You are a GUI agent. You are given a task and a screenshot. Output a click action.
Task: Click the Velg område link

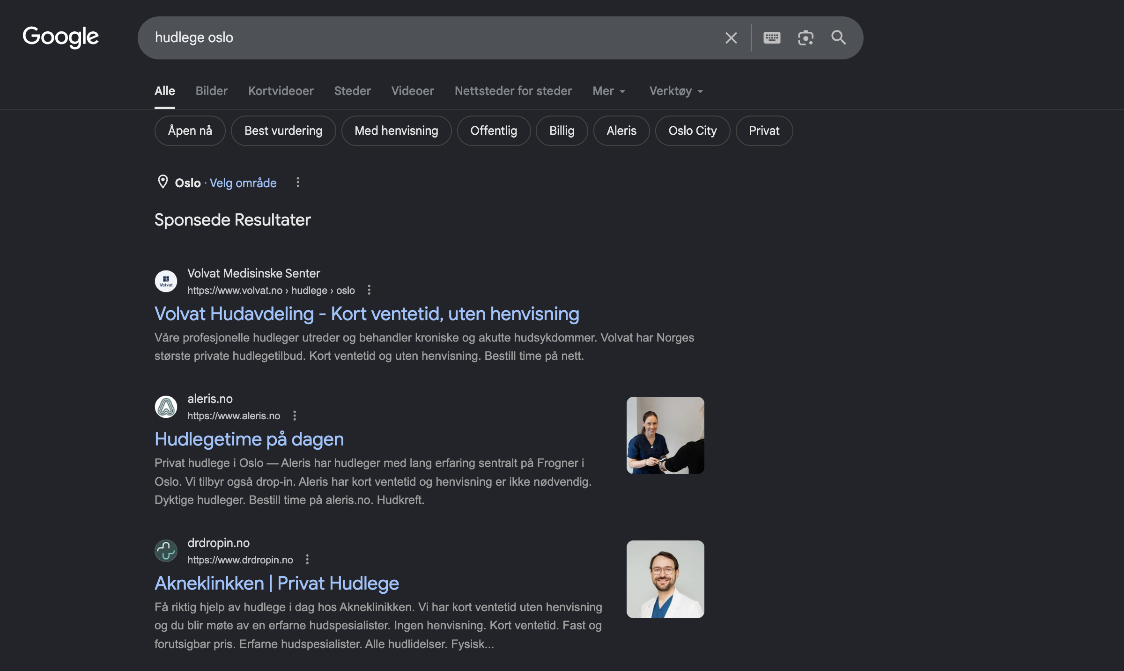pos(243,182)
